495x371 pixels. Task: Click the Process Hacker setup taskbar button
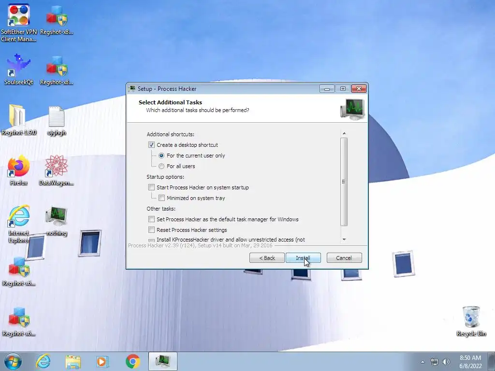pos(163,361)
